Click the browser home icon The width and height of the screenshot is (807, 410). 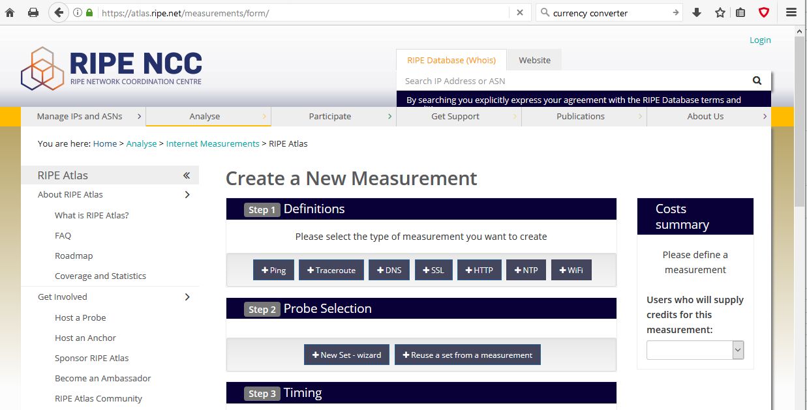(x=10, y=12)
